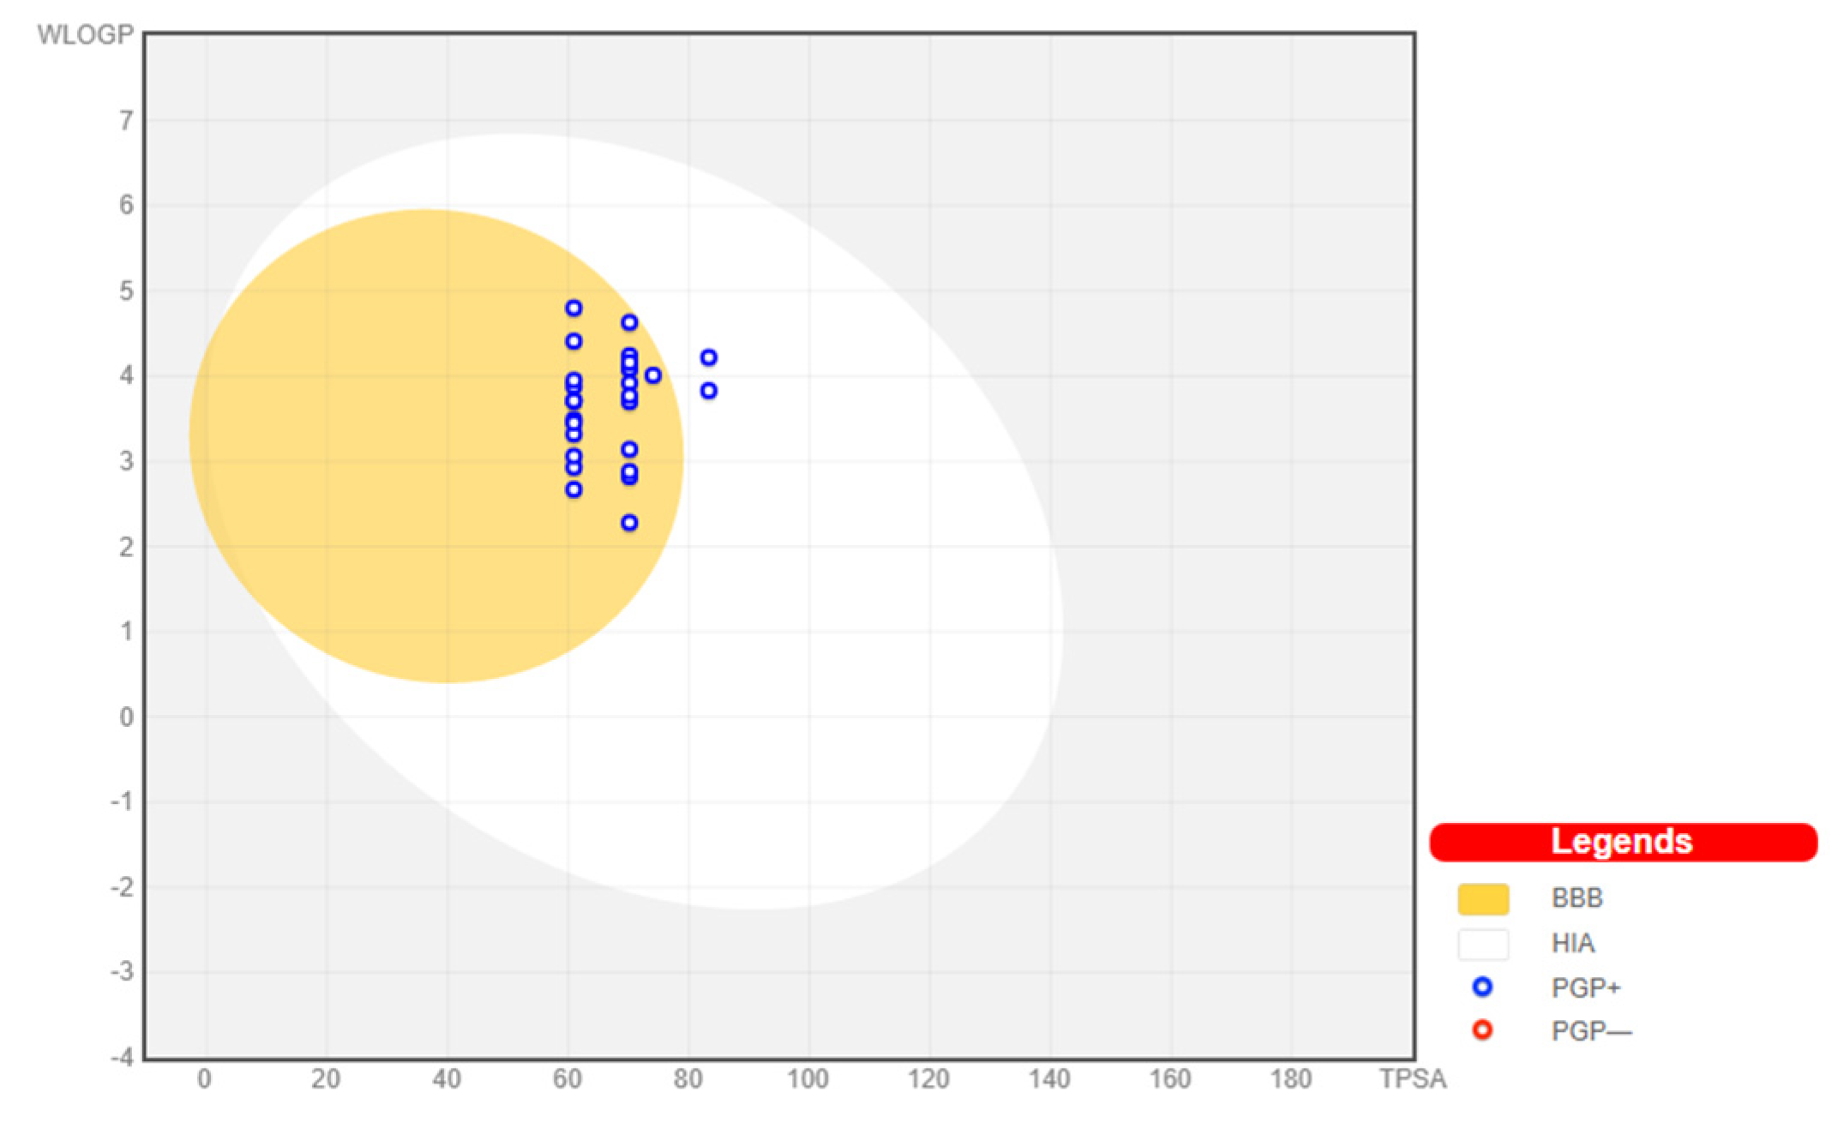Click the BBB legend label text
1838x1122 pixels.
pyautogui.click(x=1577, y=898)
